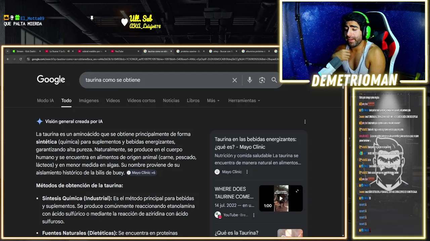This screenshot has height=241, width=430.
Task: Click the 'Síntesis Química (Industrial):' heading text
Action: (77, 198)
